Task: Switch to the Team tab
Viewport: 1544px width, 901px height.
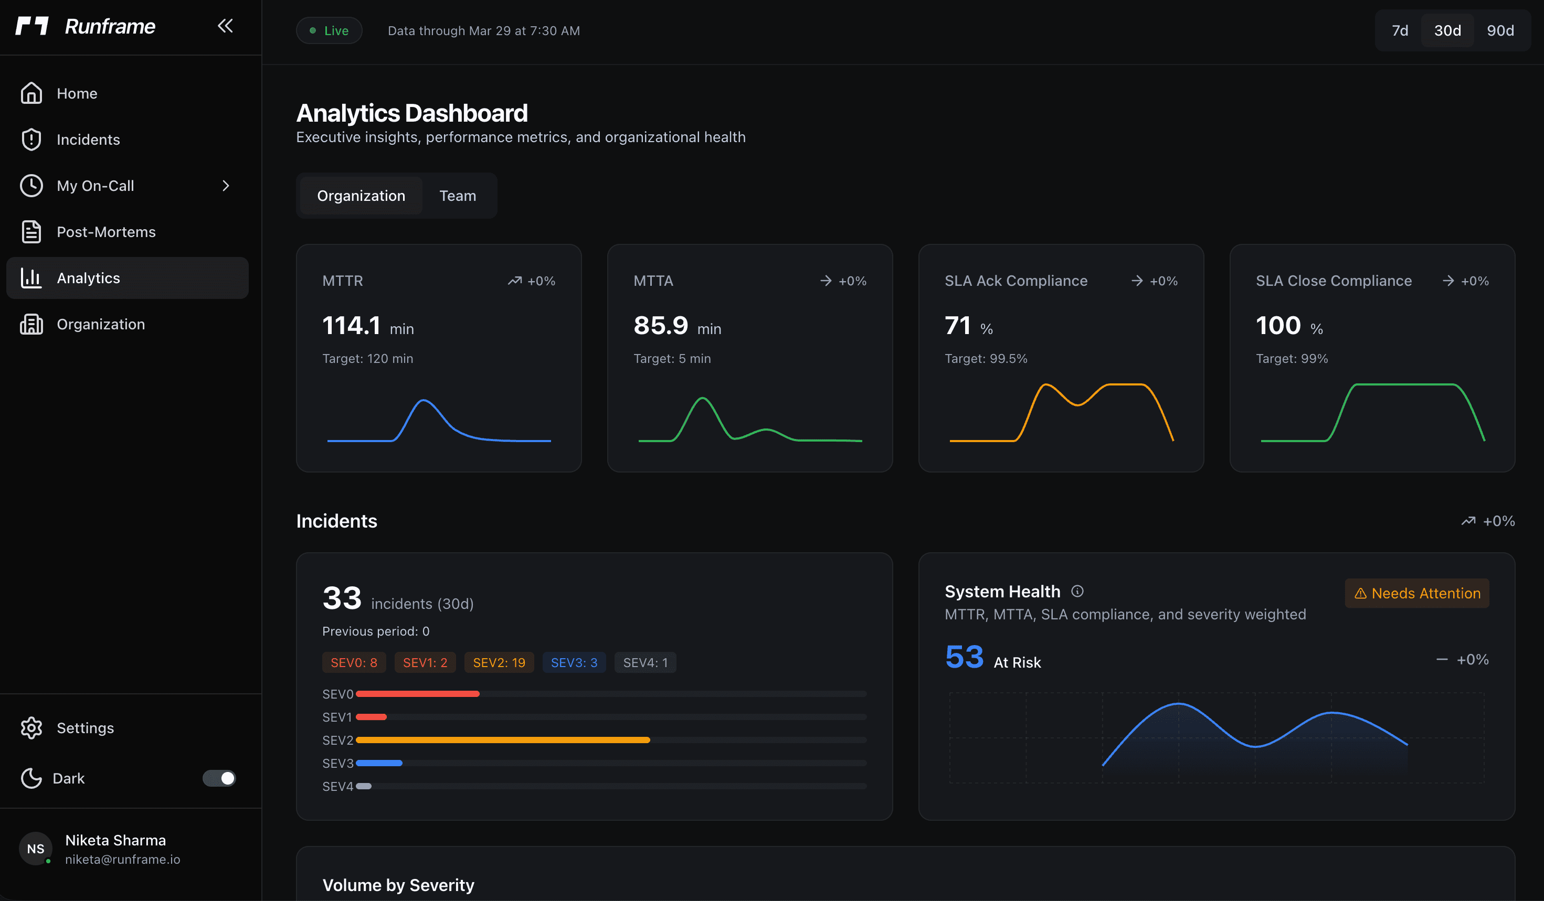Action: tap(457, 195)
